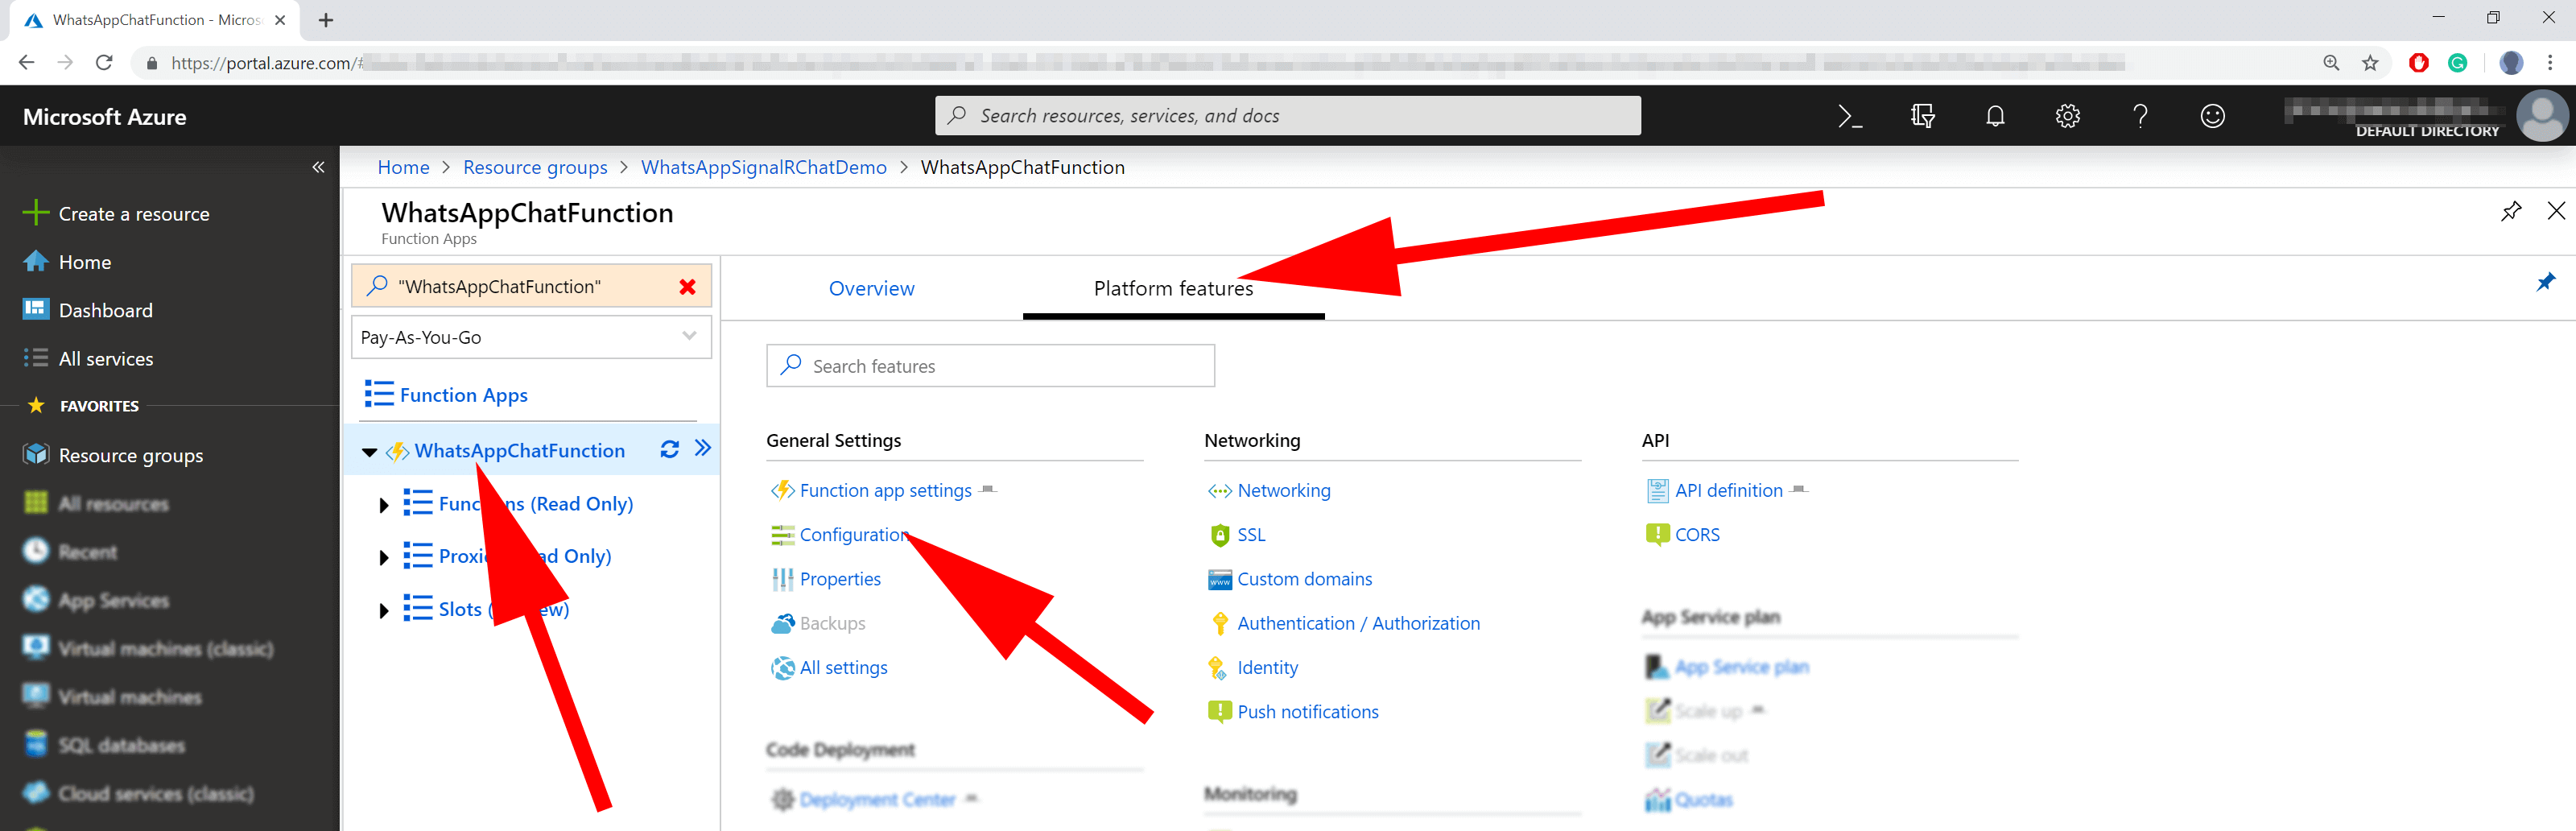Click the Microsoft Azure logo text
The height and width of the screenshot is (831, 2576).
104,117
